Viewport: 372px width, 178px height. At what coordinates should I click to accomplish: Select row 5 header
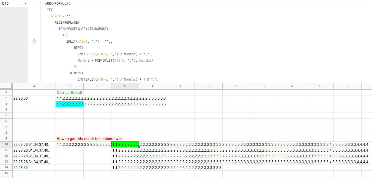[6, 116]
